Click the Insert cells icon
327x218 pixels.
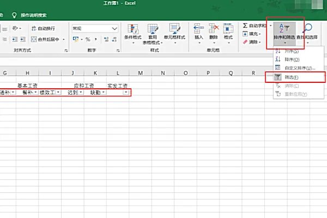(198, 31)
